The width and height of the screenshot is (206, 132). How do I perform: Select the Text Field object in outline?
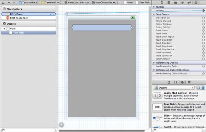(x=28, y=32)
